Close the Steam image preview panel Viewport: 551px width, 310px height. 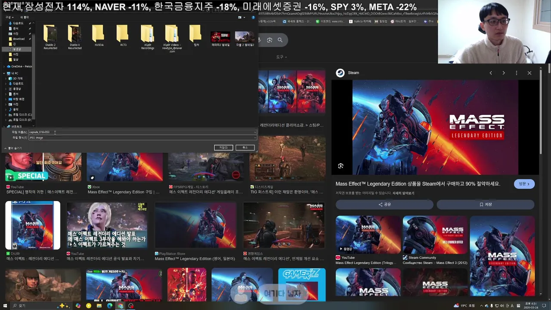click(x=529, y=73)
